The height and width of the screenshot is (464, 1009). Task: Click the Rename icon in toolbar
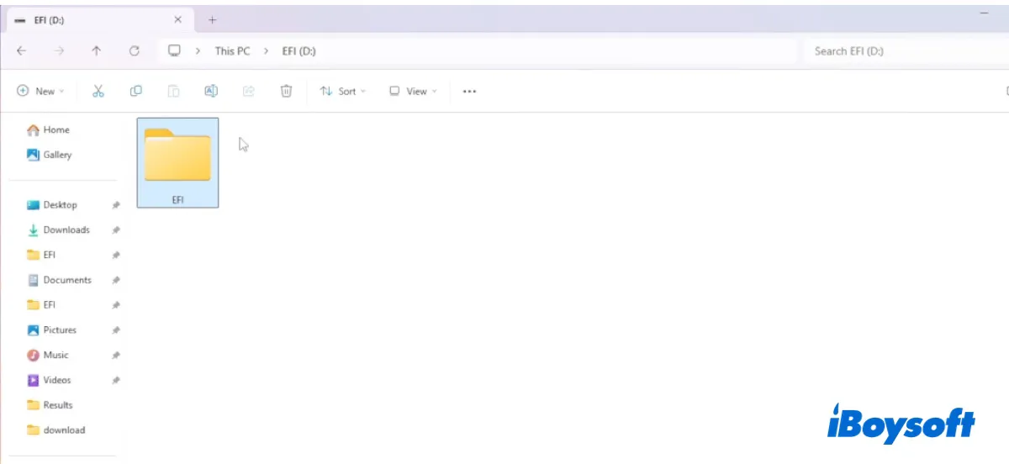211,91
